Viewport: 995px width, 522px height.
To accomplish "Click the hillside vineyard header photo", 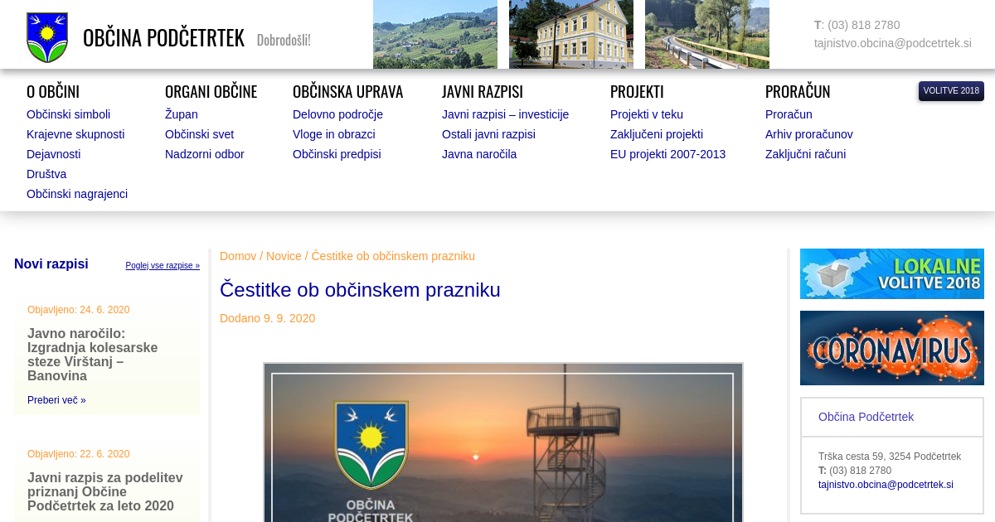I will [434, 34].
